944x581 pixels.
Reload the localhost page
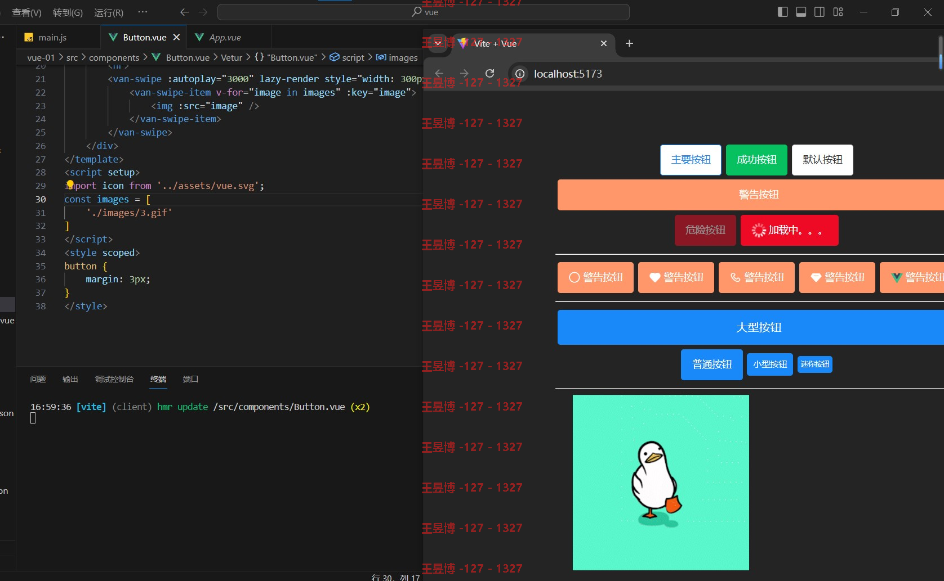point(489,74)
